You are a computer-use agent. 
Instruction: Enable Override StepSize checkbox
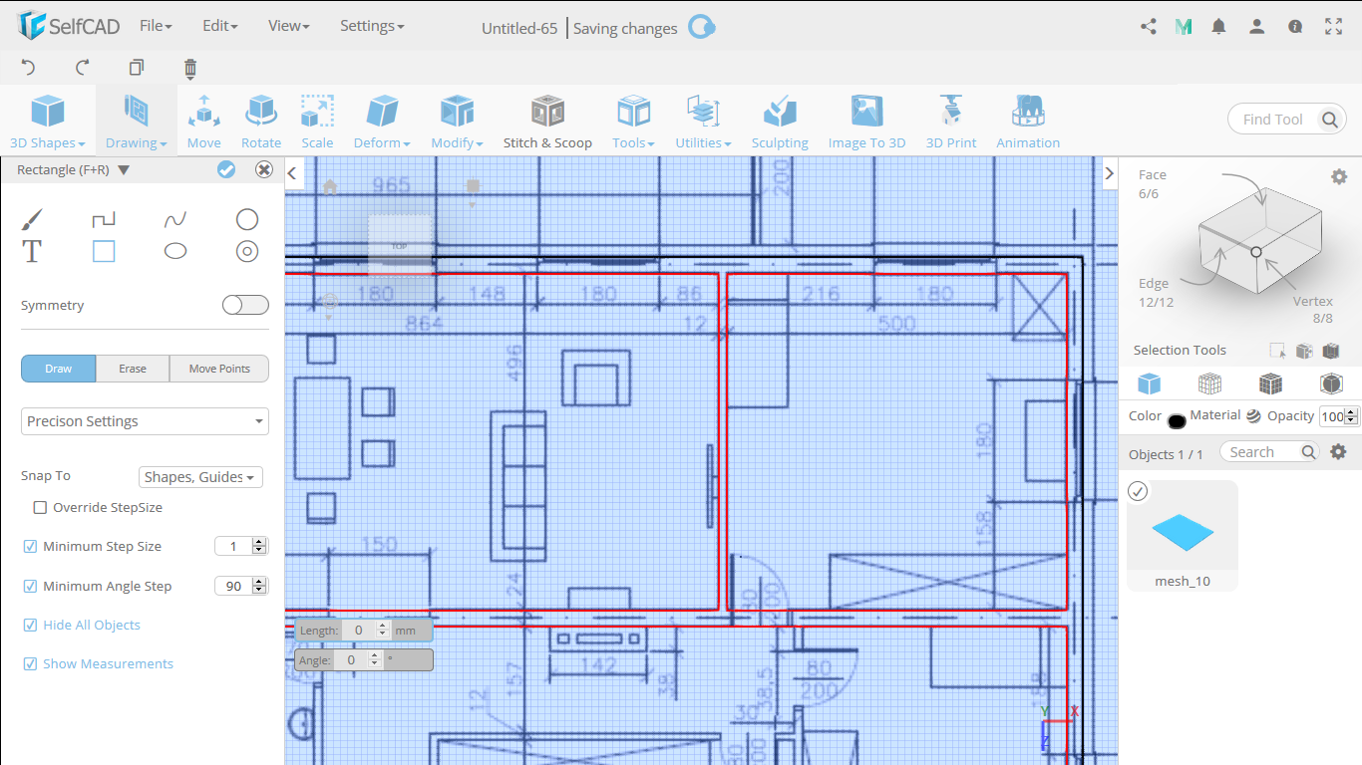[x=40, y=507]
